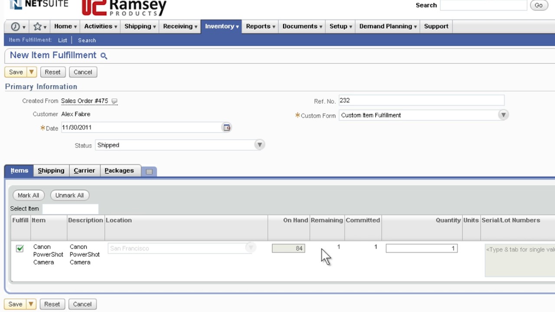Click the Quantity field for Canon PowerShot
The height and width of the screenshot is (312, 555).
pos(421,248)
